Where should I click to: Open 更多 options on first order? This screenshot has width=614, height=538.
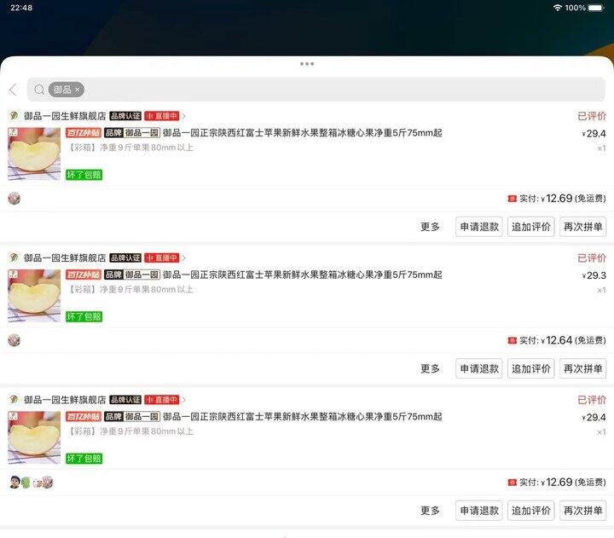(430, 227)
